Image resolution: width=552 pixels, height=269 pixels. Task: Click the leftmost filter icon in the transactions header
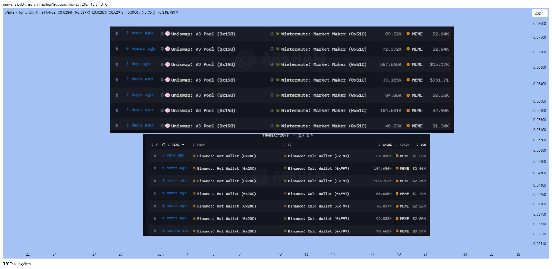(152, 145)
